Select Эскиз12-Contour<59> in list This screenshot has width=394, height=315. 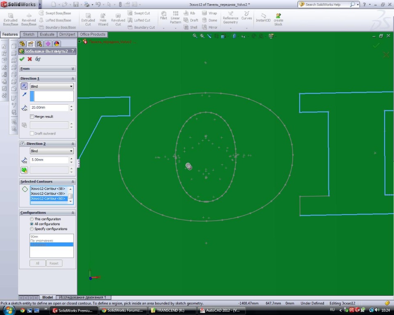click(x=48, y=194)
